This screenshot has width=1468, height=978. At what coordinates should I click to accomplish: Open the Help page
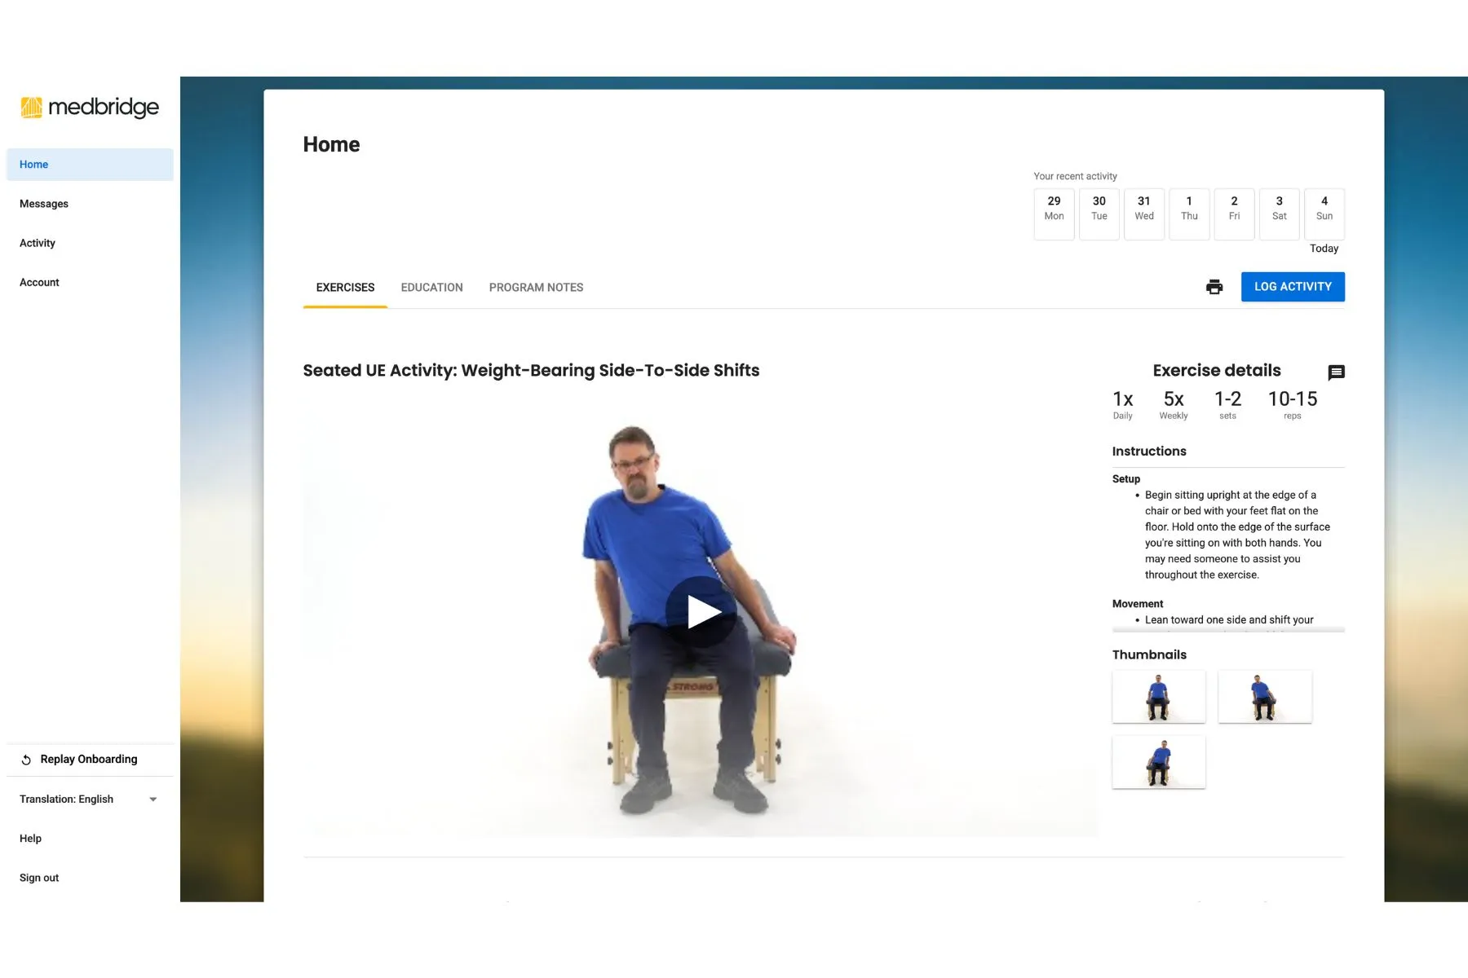[30, 838]
